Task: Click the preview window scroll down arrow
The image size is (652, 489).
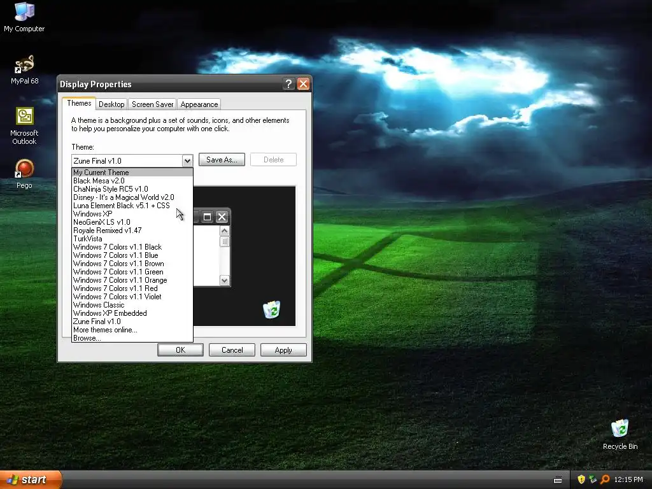Action: (225, 281)
